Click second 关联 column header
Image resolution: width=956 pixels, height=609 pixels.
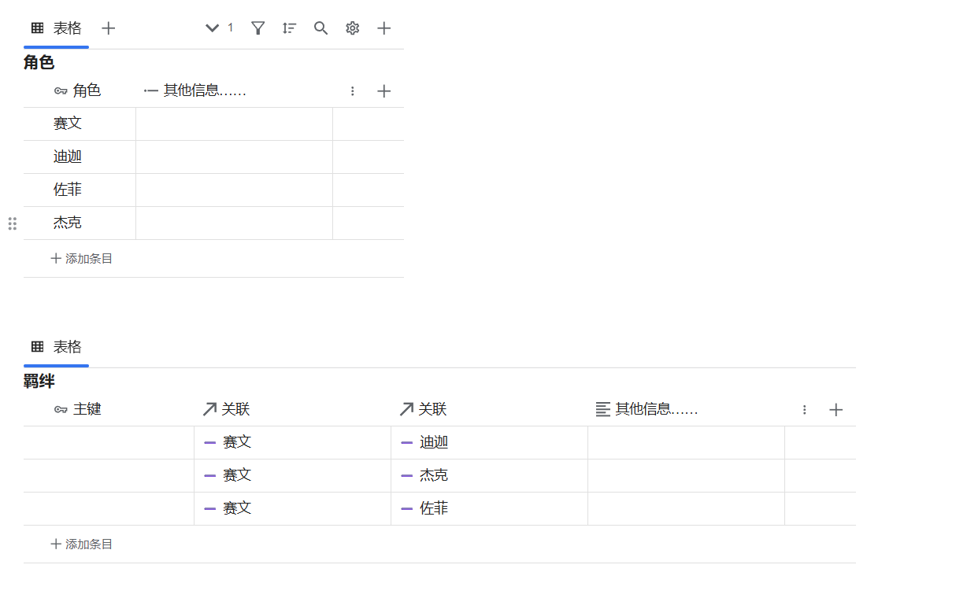click(x=423, y=410)
